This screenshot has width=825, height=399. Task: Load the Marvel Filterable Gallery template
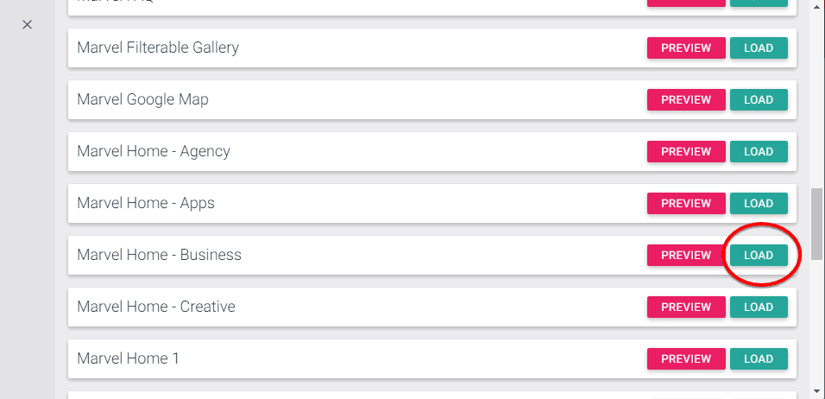(x=759, y=48)
